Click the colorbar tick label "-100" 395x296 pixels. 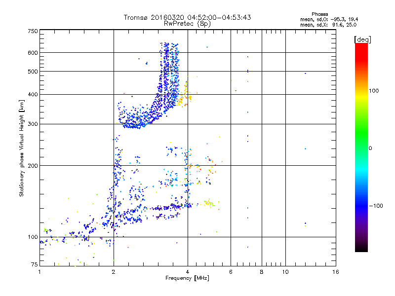pyautogui.click(x=376, y=206)
